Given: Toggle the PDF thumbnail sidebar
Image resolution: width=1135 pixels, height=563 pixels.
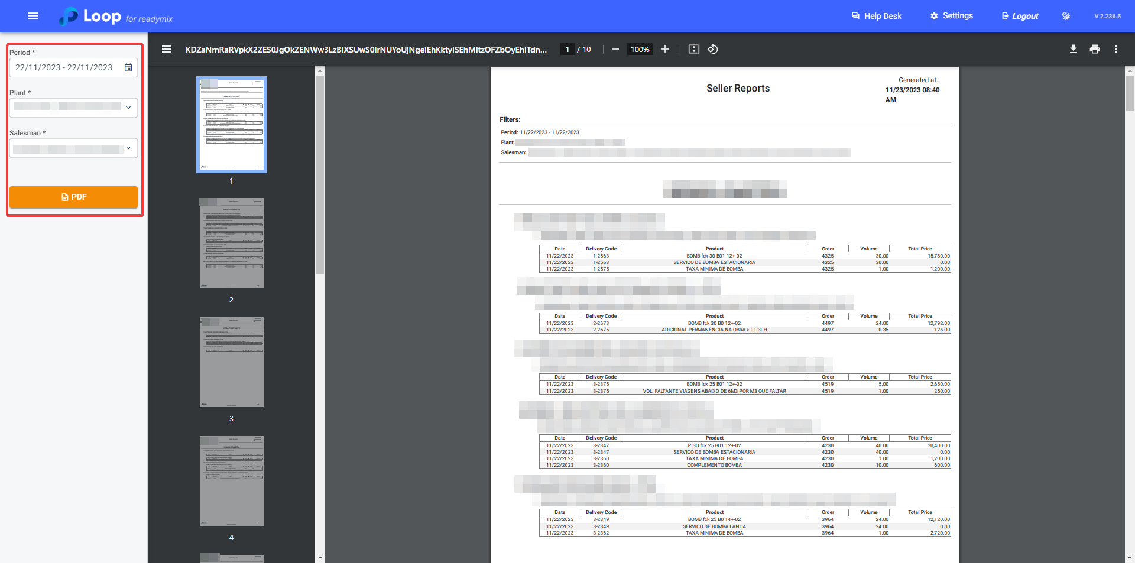Looking at the screenshot, I should [x=167, y=49].
